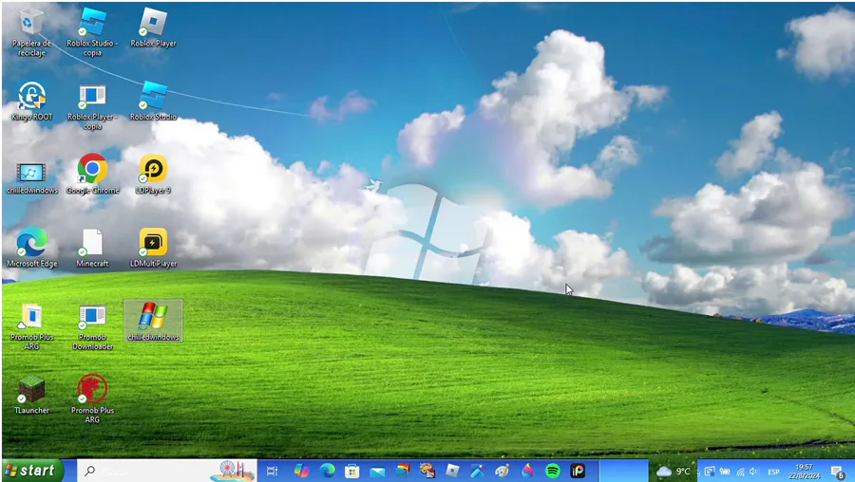
Task: Select the Kingo ROOT desktop icon
Action: 31,102
